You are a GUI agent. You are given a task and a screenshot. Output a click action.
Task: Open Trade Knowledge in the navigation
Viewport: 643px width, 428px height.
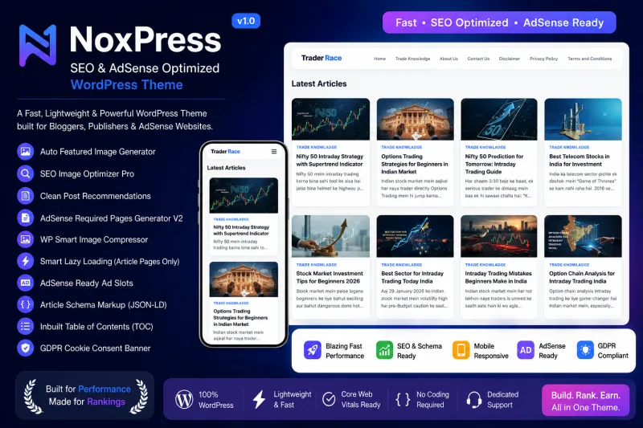(412, 59)
